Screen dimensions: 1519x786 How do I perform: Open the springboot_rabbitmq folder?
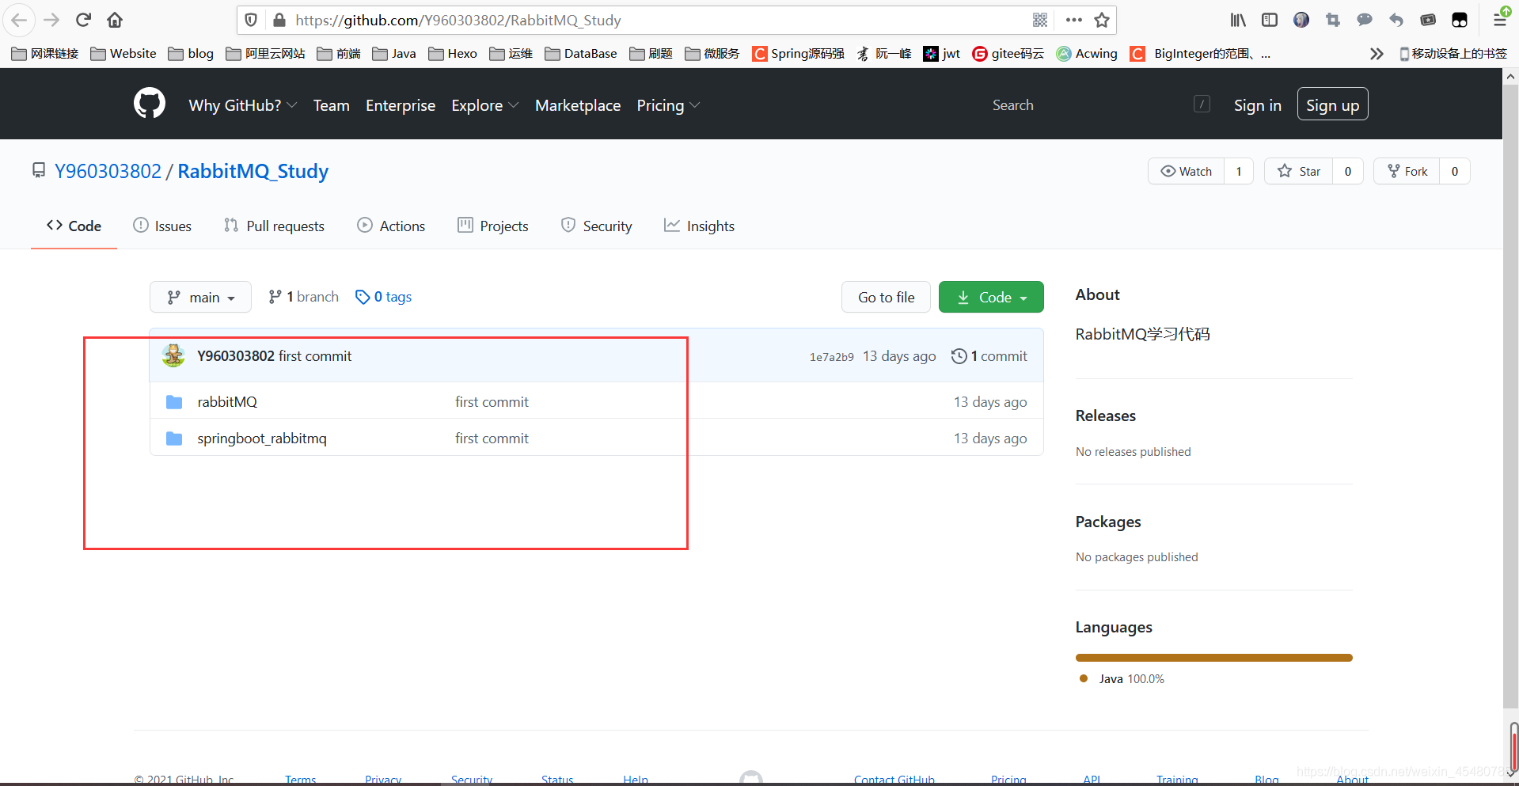pyautogui.click(x=262, y=438)
